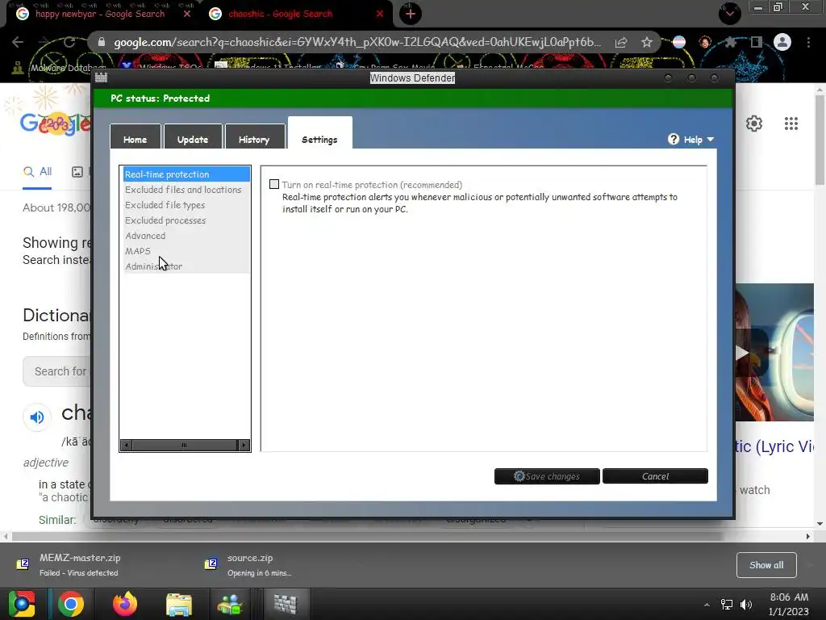Play the chaotic pronunciation audio

pyautogui.click(x=37, y=417)
